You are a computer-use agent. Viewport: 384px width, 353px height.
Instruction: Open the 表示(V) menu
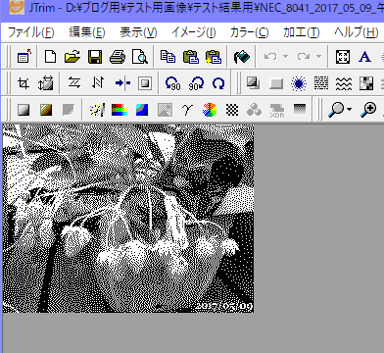tap(138, 32)
